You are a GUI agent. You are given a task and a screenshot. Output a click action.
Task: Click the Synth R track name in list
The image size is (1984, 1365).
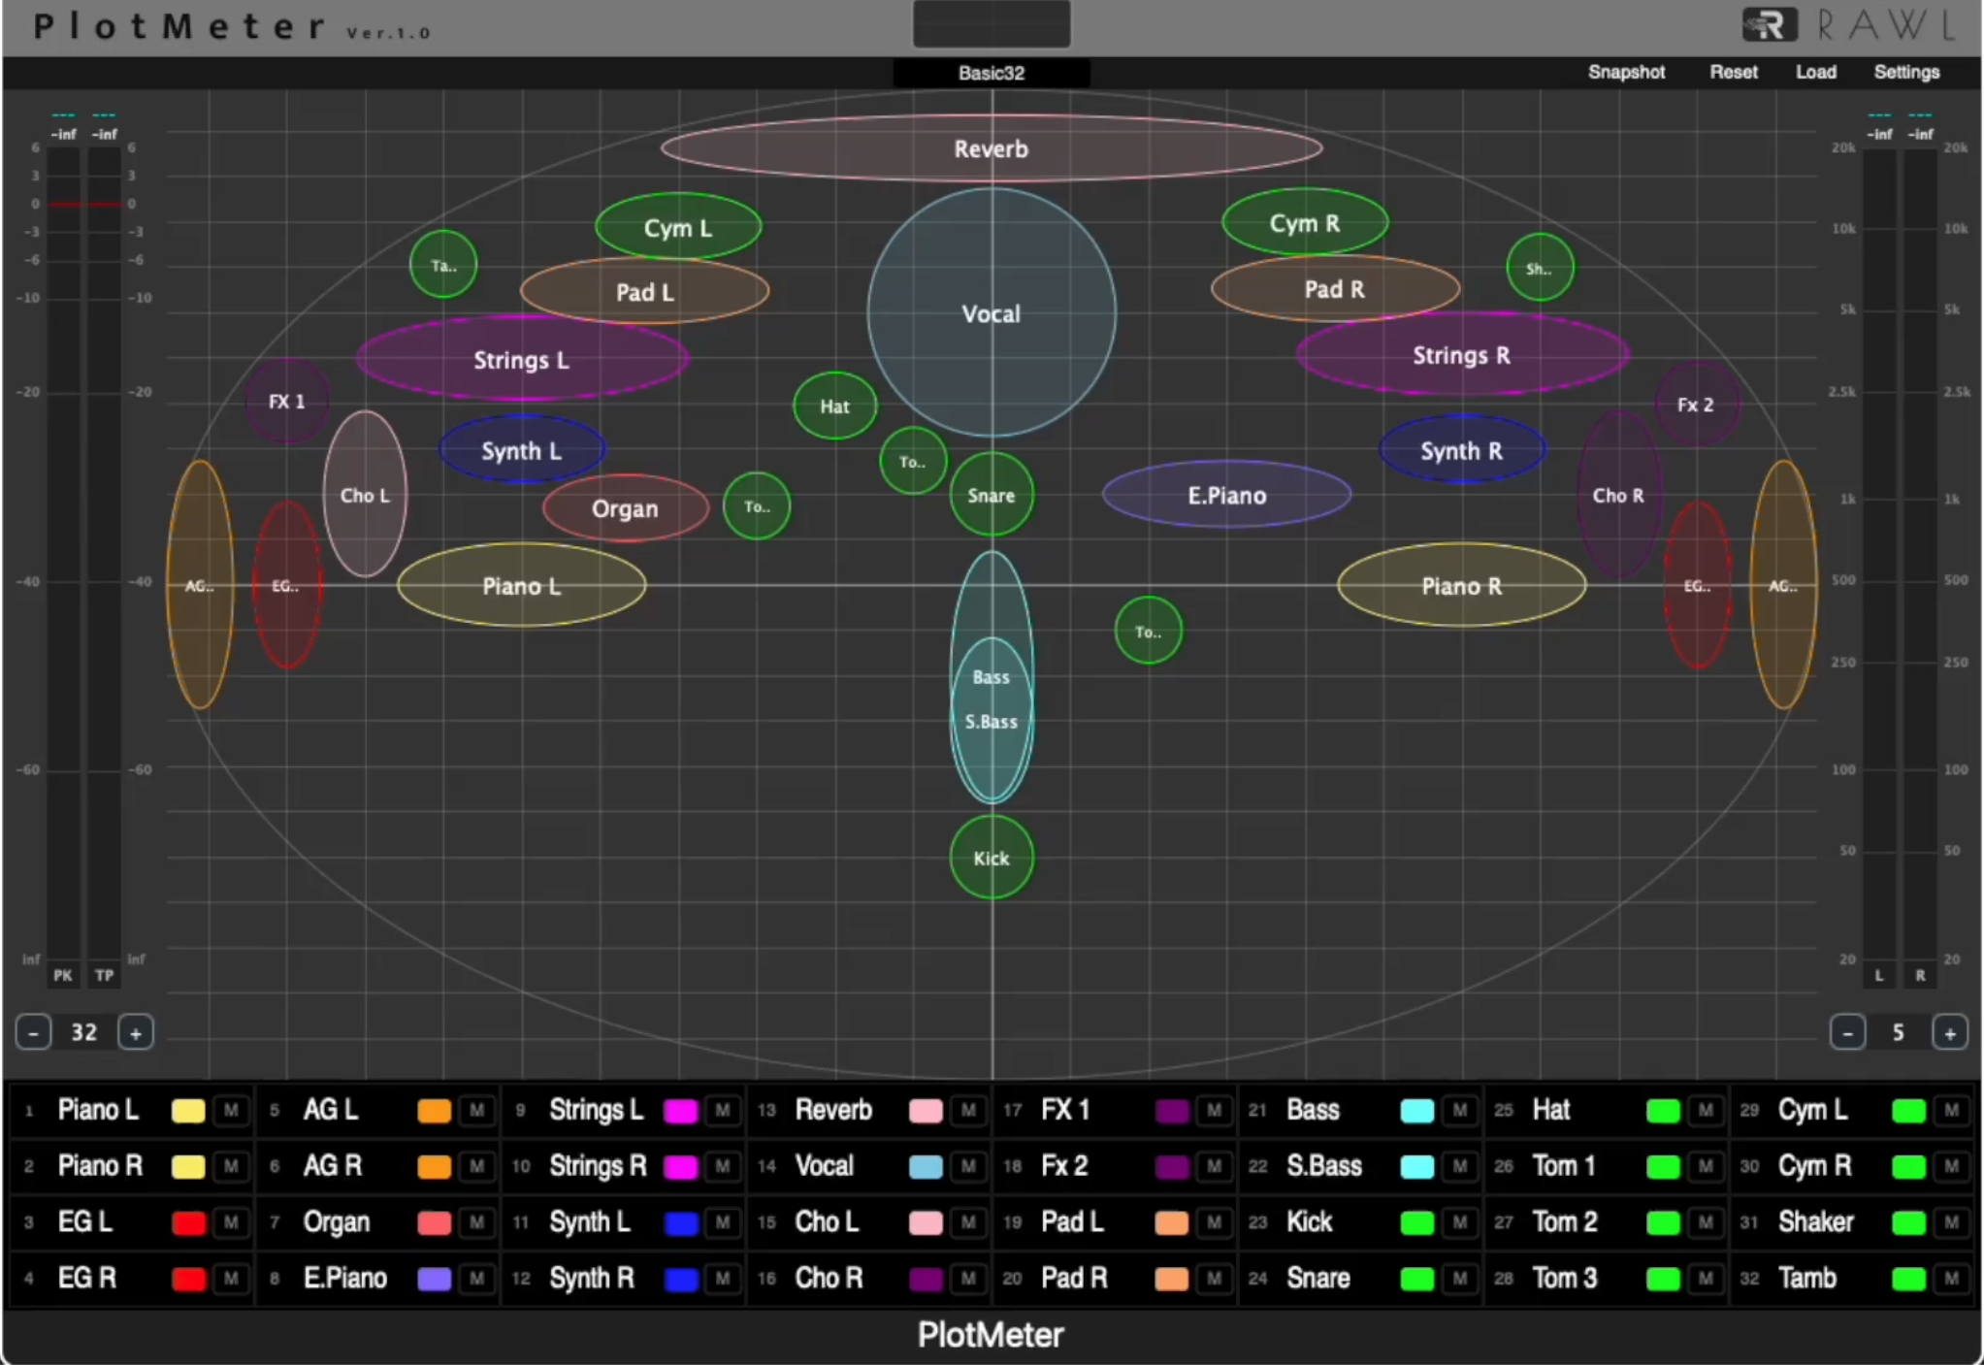pyautogui.click(x=592, y=1279)
